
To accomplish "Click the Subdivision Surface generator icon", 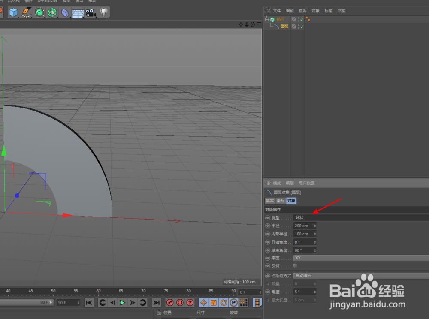I will pos(39,12).
